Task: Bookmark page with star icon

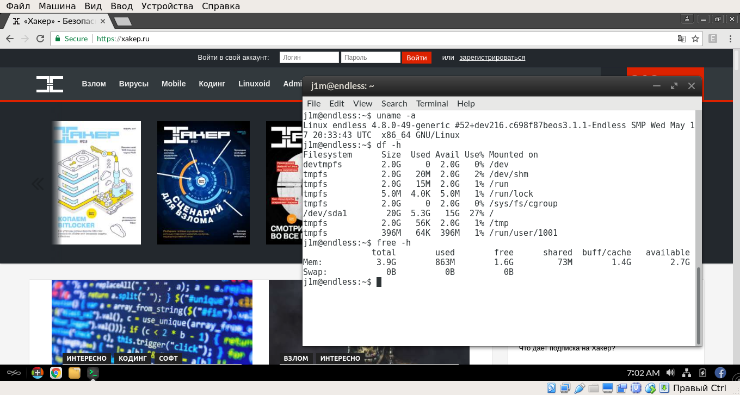Action: pos(695,39)
